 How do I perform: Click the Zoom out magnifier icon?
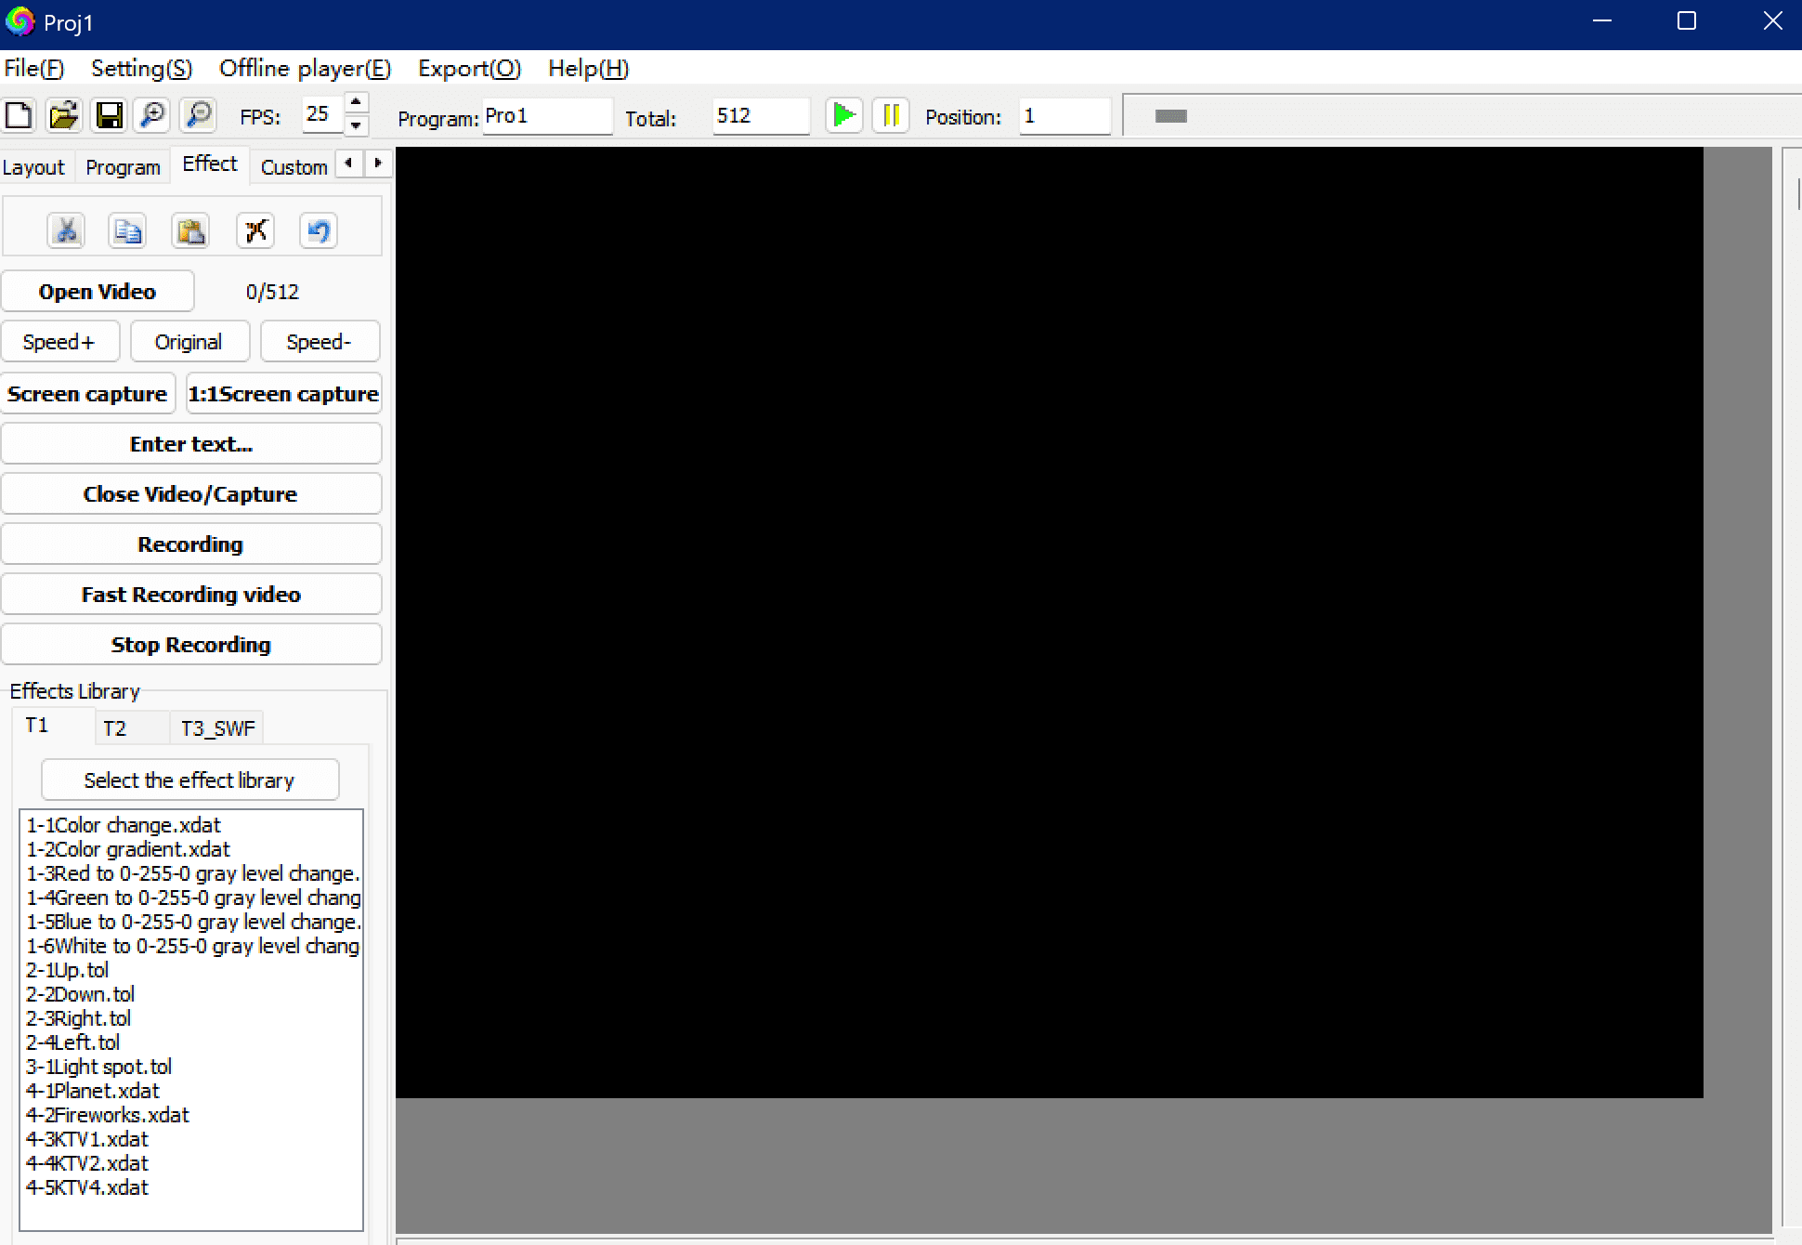pyautogui.click(x=199, y=115)
